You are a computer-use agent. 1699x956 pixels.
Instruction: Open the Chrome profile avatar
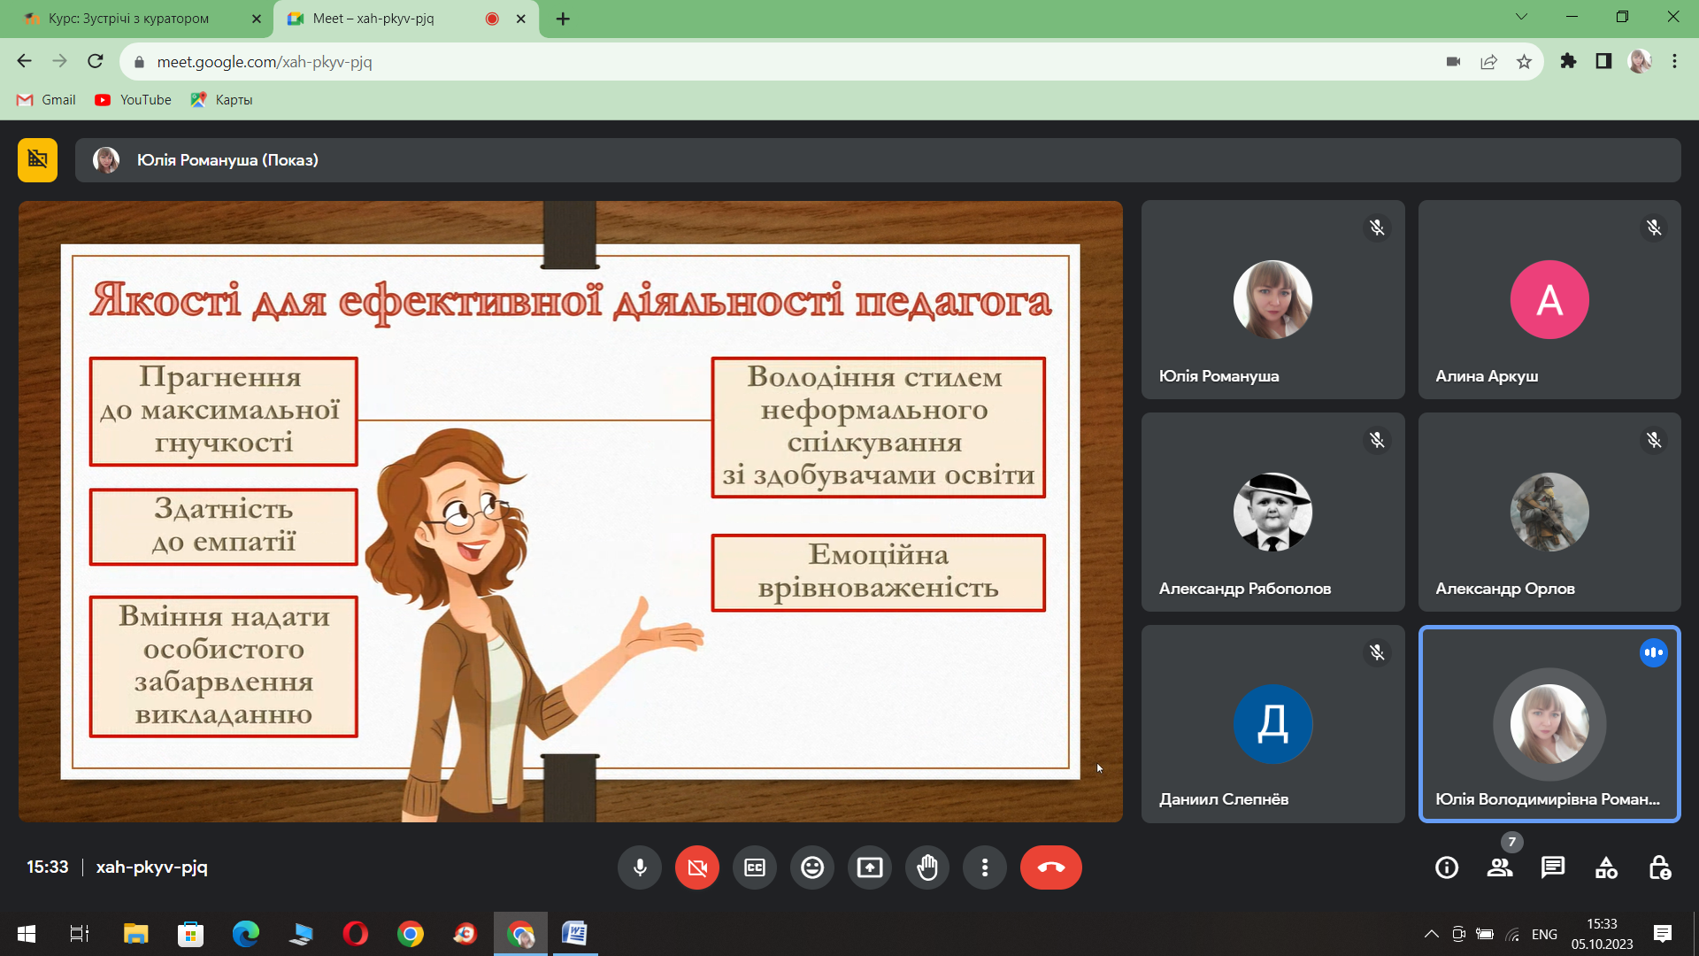click(1640, 61)
